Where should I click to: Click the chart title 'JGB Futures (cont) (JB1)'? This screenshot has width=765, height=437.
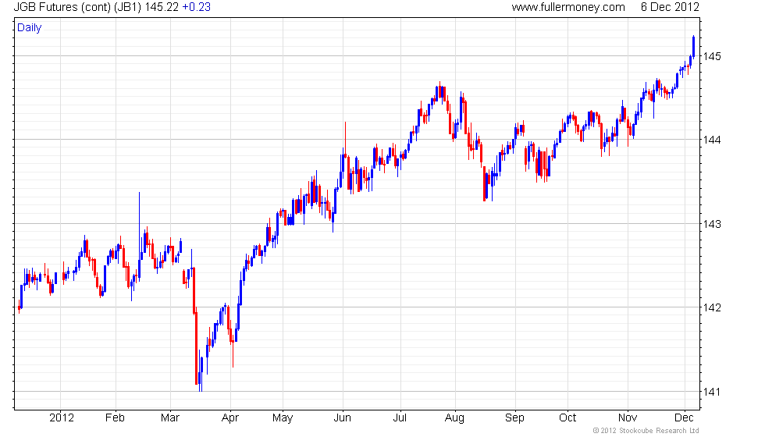[x=77, y=7]
